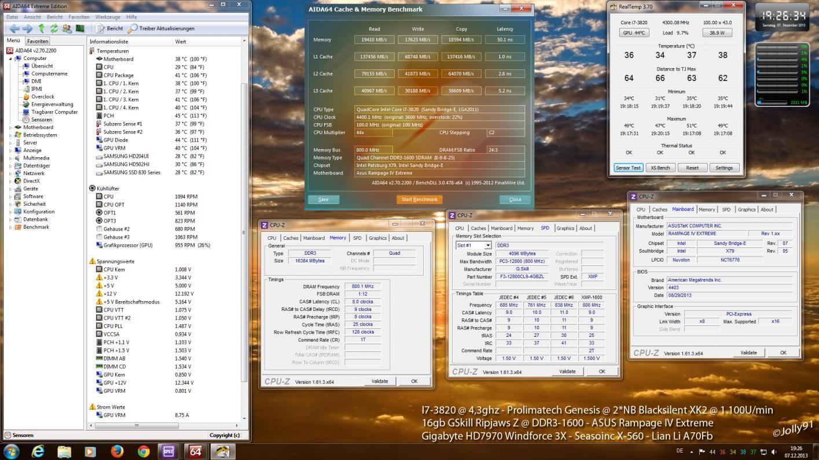Go back using AIDA64's blue left arrow
The height and width of the screenshot is (460, 819).
click(14, 28)
